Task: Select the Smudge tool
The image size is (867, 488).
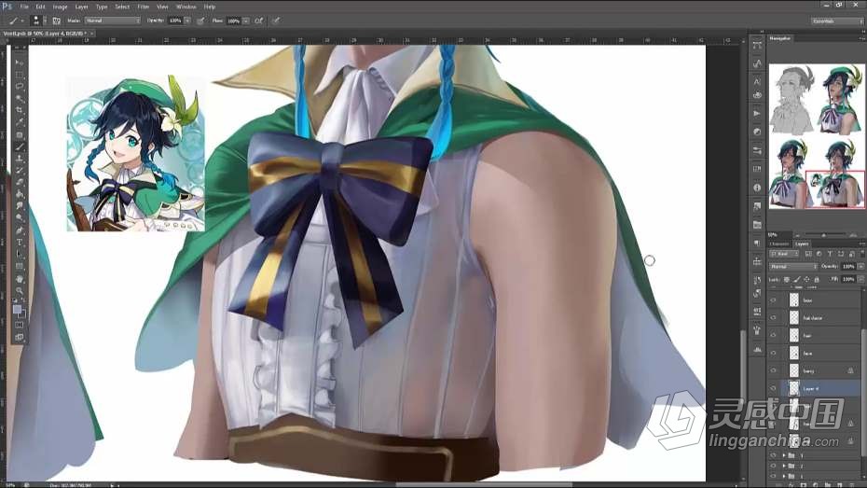Action: point(20,206)
